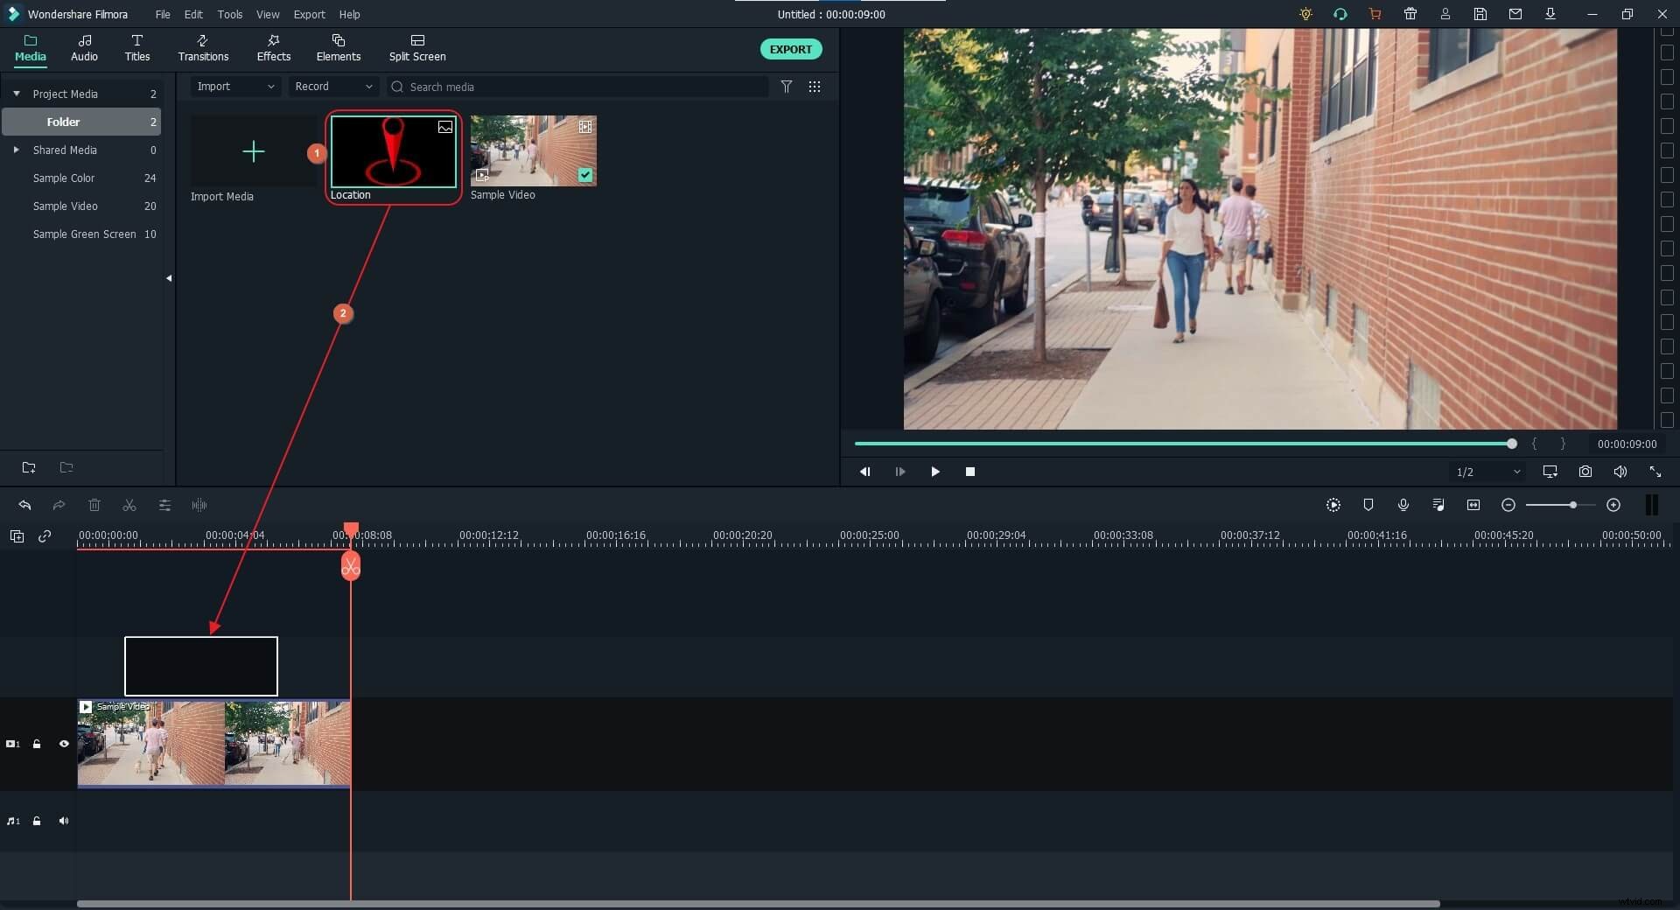Expand the Shared Media folder
Screen dimensions: 1680x910
(x=17, y=150)
